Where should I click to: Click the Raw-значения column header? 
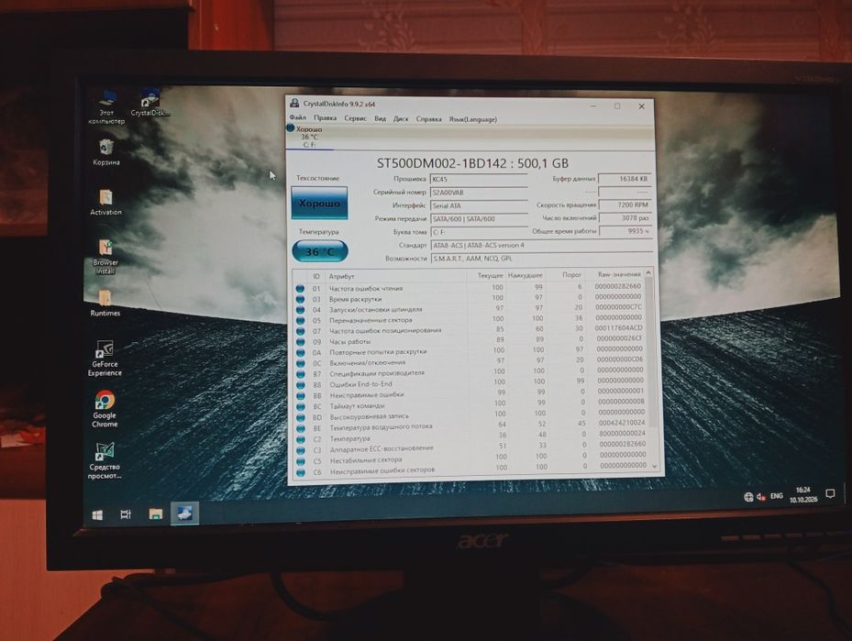pos(619,275)
